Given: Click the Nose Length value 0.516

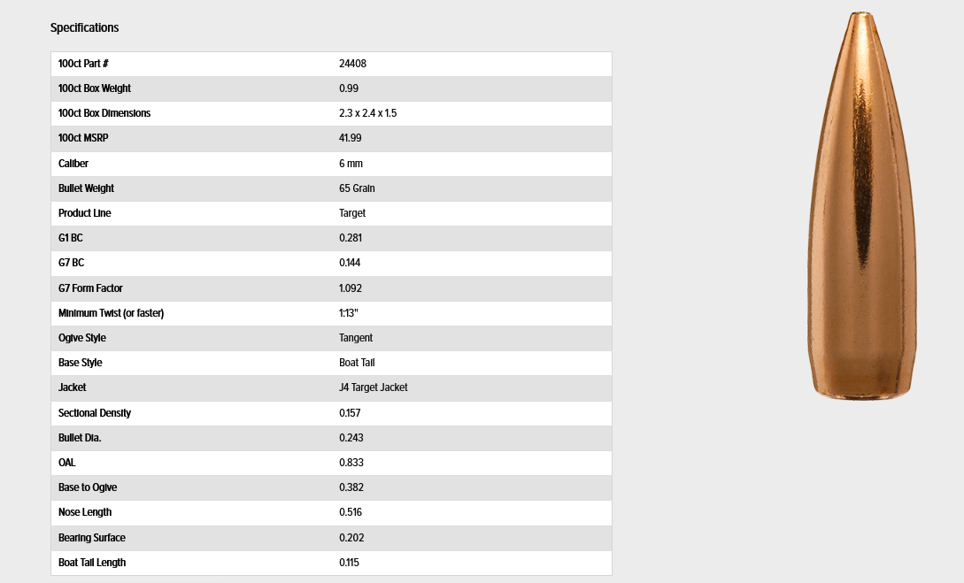Looking at the screenshot, I should pos(351,511).
